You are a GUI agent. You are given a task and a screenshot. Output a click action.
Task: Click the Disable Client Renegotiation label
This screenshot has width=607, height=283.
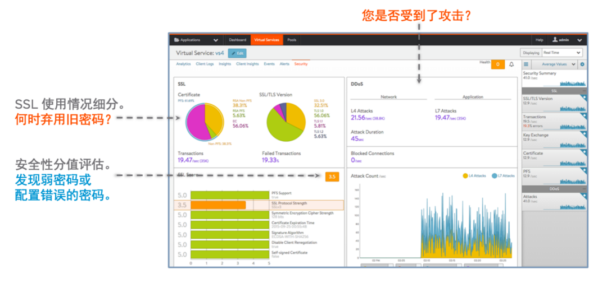pyautogui.click(x=294, y=243)
